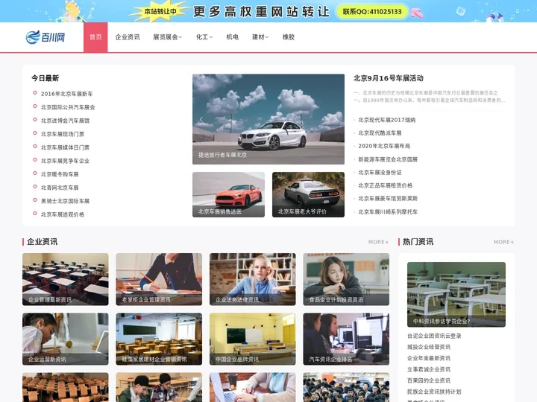537x402 pixels.
Task: Open the 橡胶 navigation item
Action: pyautogui.click(x=289, y=37)
